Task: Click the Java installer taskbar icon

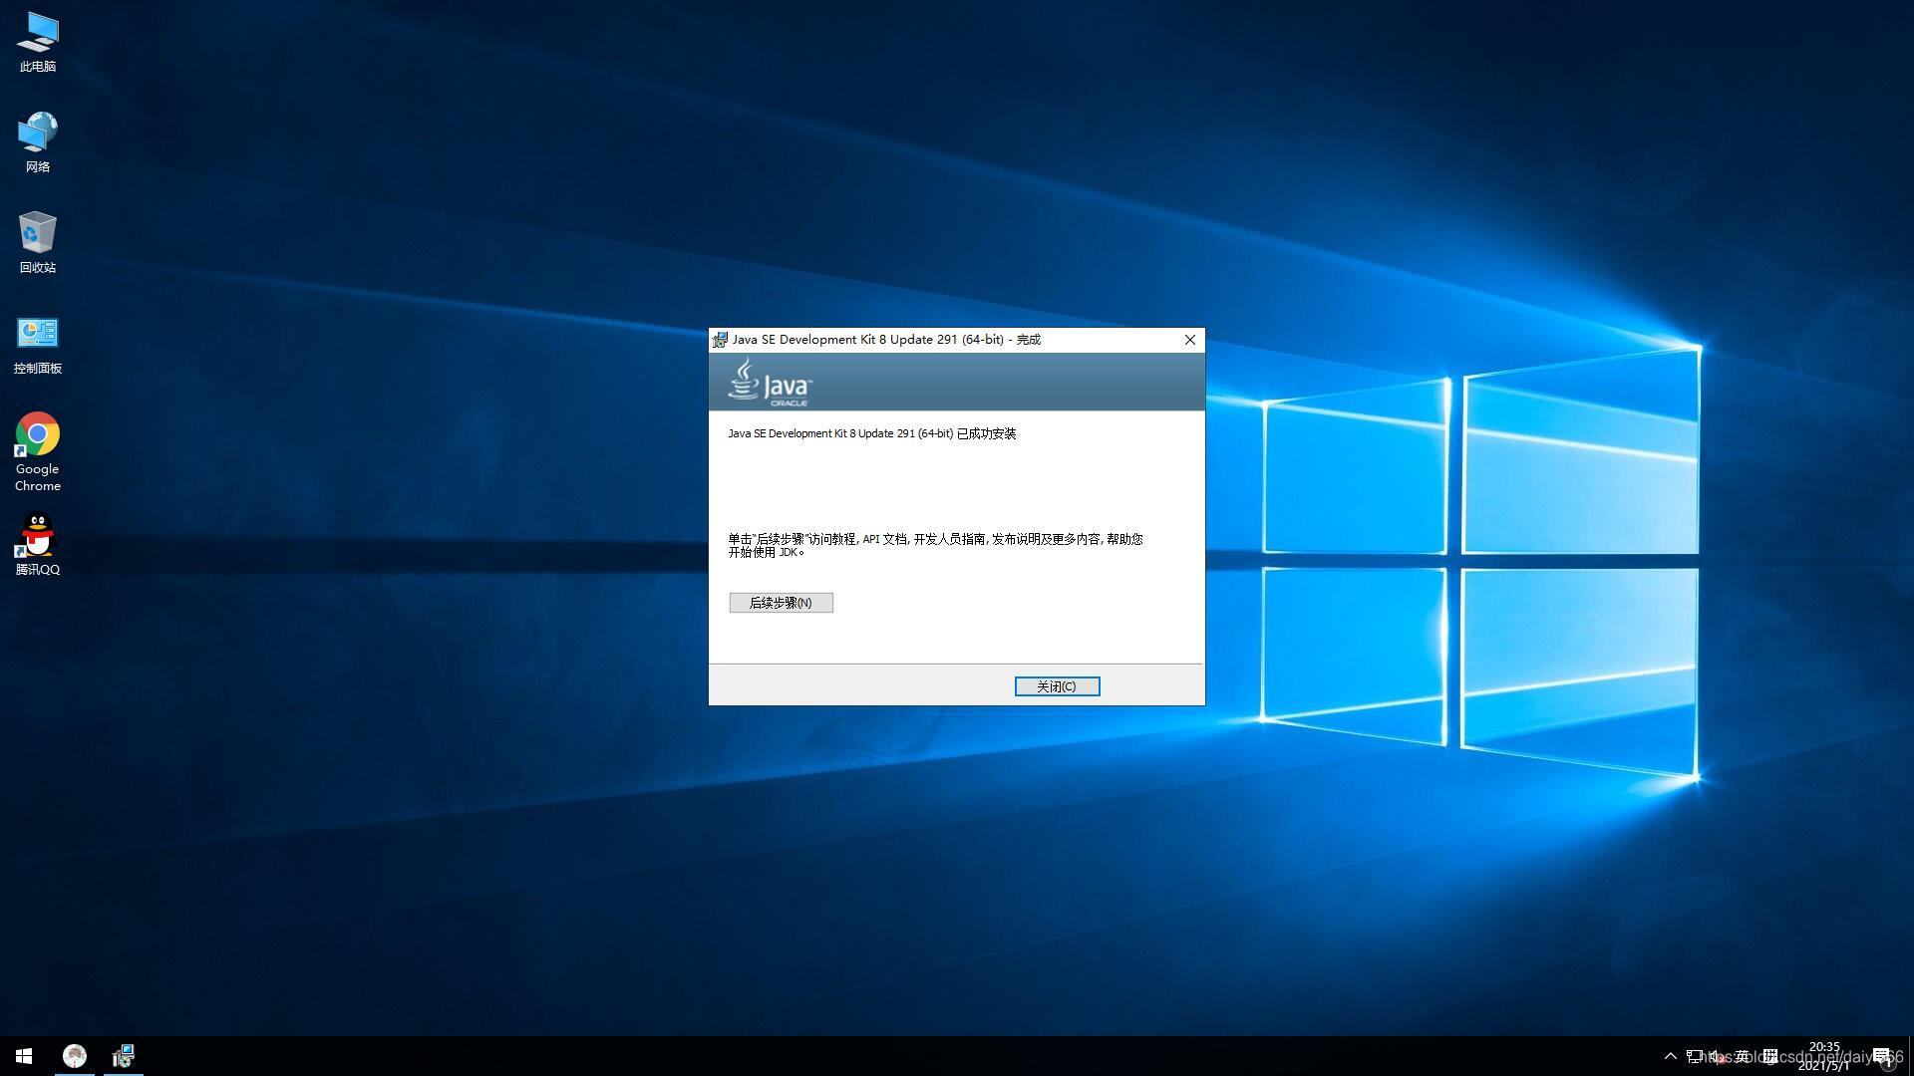Action: tap(124, 1056)
